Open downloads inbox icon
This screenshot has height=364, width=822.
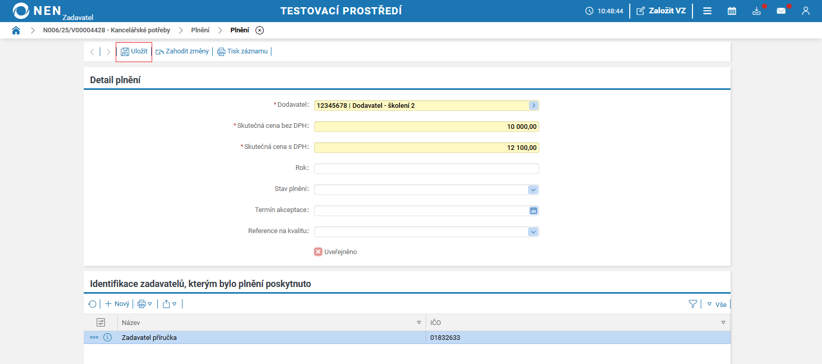(757, 11)
